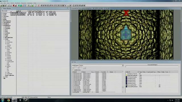Sort the Object Window list by Editor ID
The image size is (182, 102).
tap(22, 11)
